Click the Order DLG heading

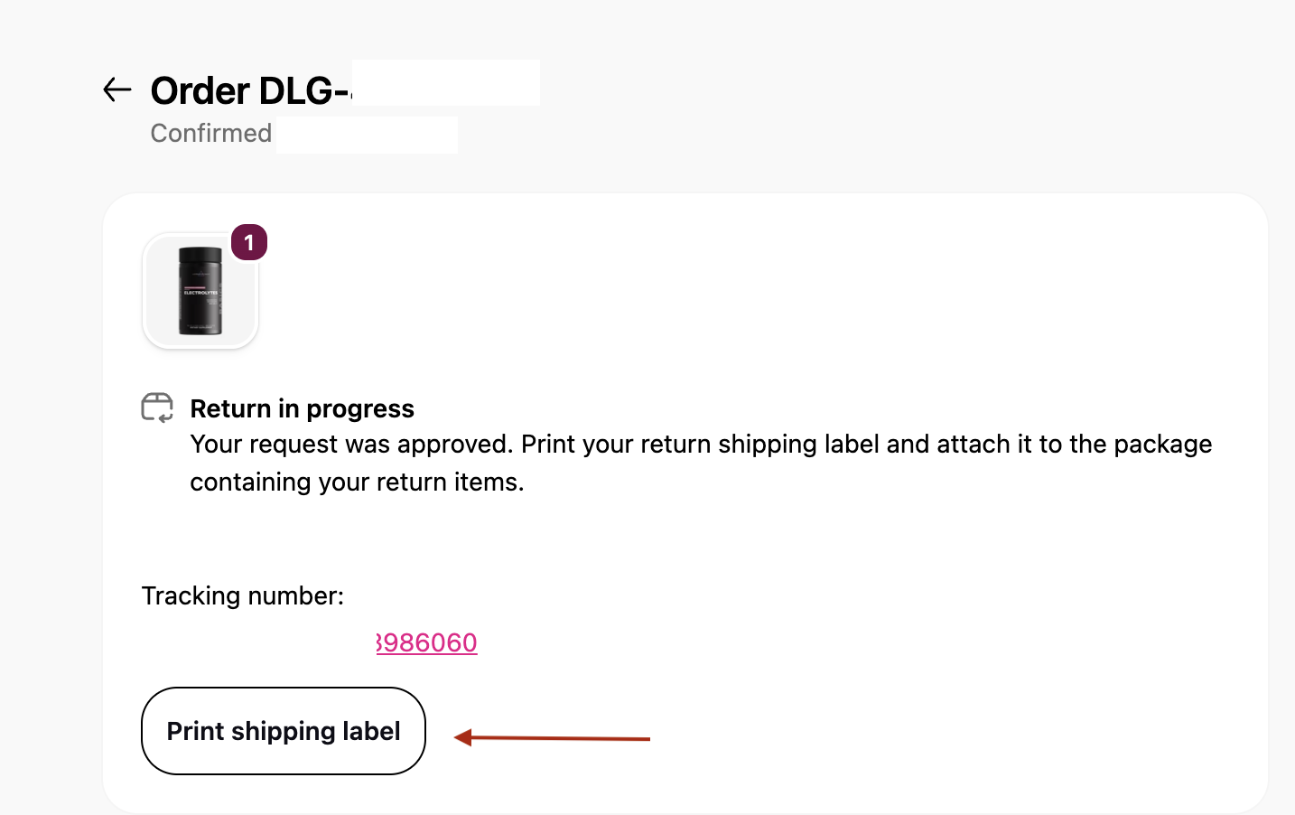(250, 90)
